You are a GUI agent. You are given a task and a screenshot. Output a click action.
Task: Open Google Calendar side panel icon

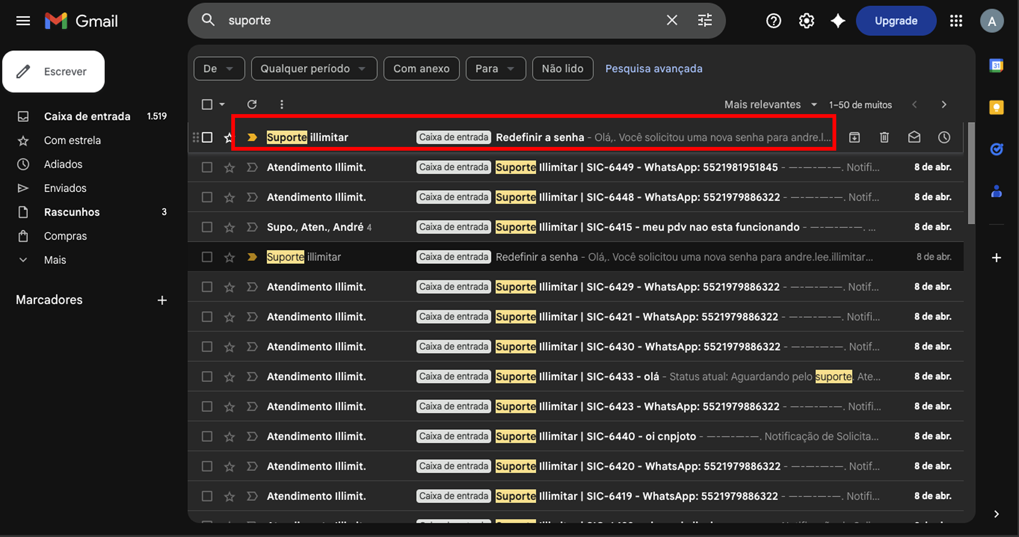[x=996, y=65]
